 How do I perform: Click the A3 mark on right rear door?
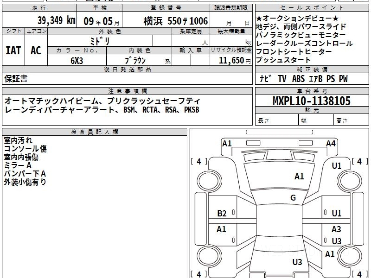pos(336,229)
